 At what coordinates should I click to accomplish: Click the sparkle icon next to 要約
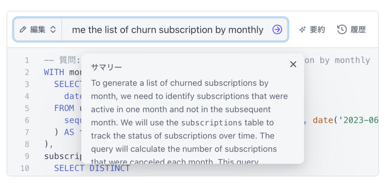[x=302, y=30]
